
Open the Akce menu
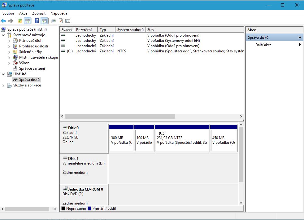point(23,13)
